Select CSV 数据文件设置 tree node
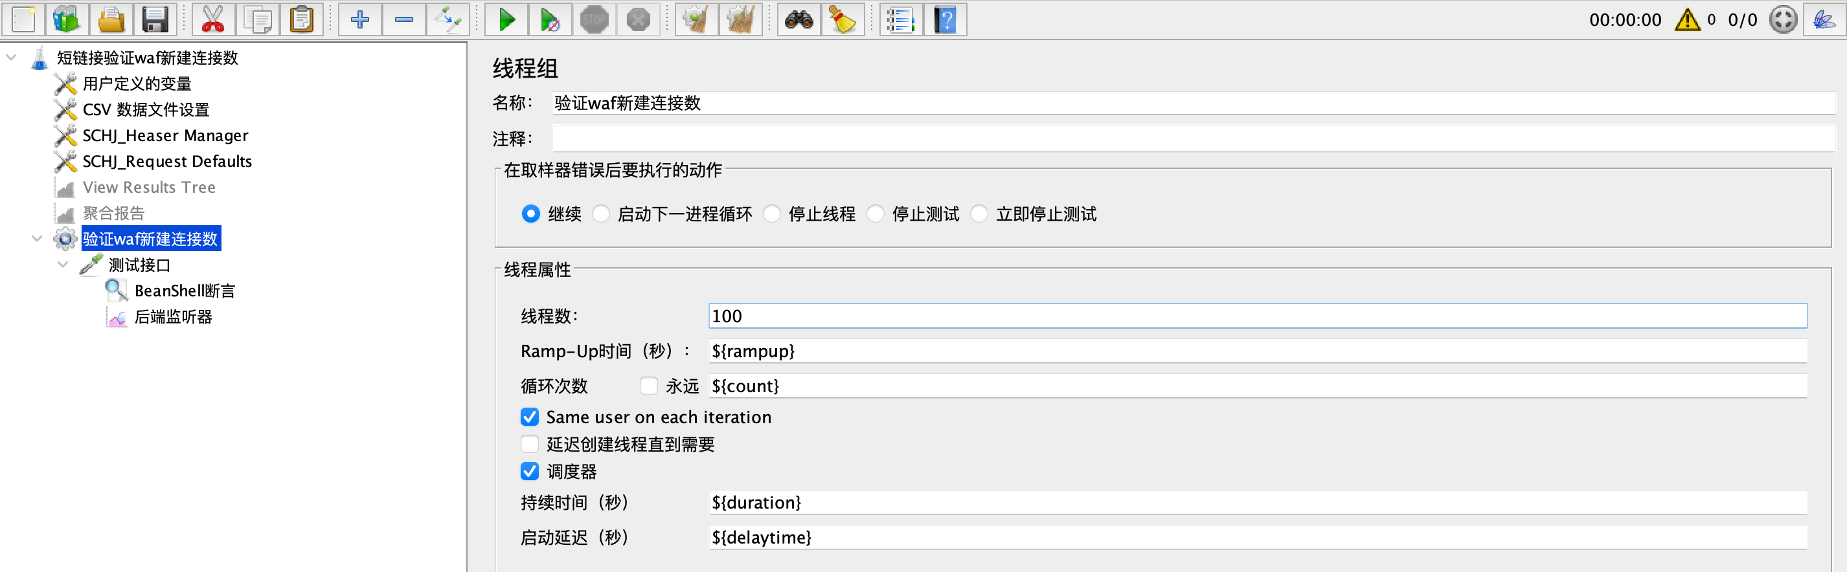 146,109
